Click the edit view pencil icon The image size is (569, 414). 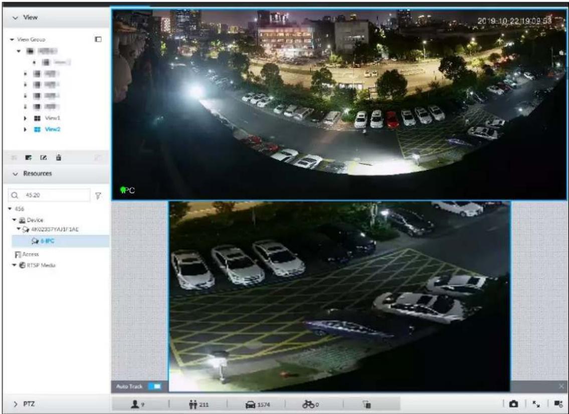click(44, 157)
